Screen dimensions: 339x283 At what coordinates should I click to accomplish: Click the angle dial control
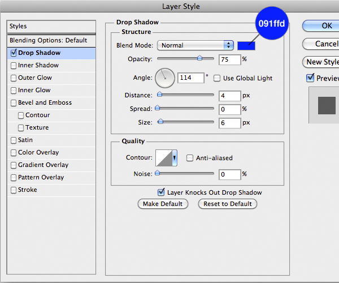(x=165, y=77)
